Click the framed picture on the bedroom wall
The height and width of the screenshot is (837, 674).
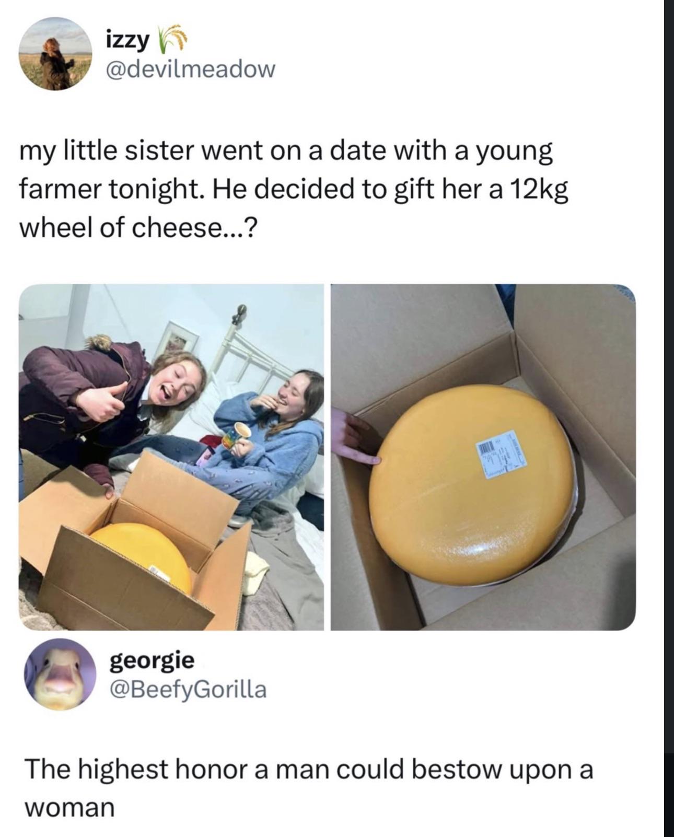(x=180, y=337)
